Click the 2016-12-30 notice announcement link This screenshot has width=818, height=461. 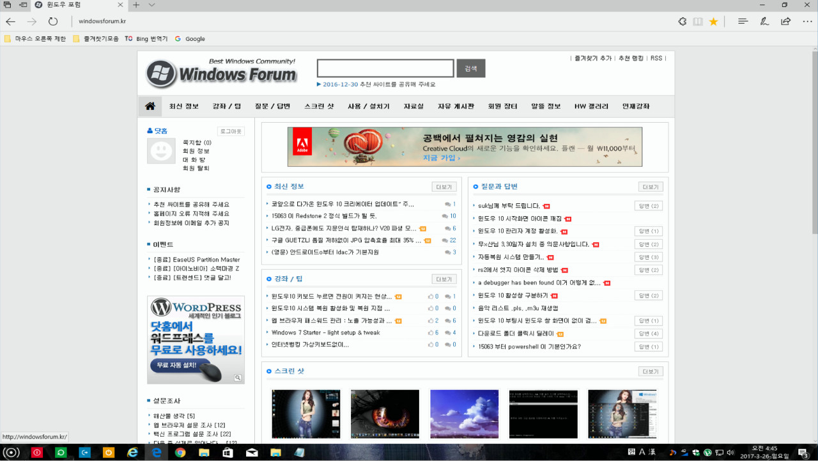pos(379,84)
